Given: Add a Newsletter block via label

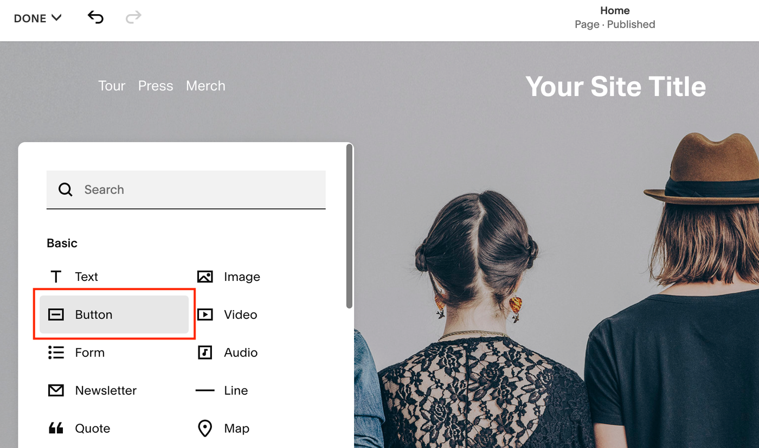Looking at the screenshot, I should 106,391.
